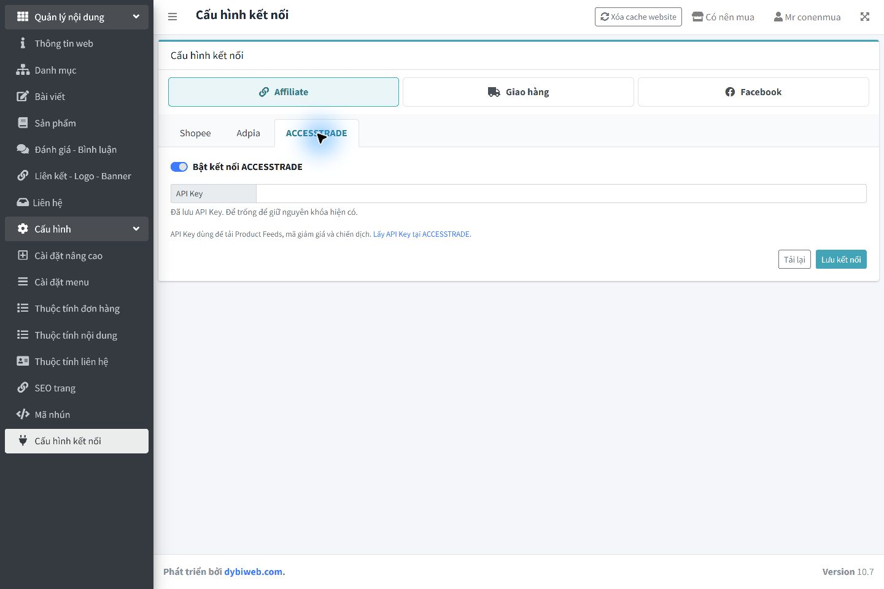Click the Xóa cache website button
884x589 pixels.
point(638,17)
